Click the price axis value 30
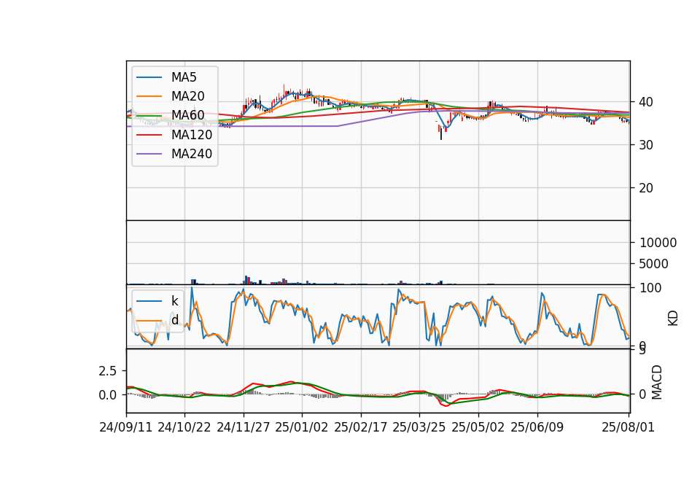The width and height of the screenshot is (700, 503). [x=646, y=145]
